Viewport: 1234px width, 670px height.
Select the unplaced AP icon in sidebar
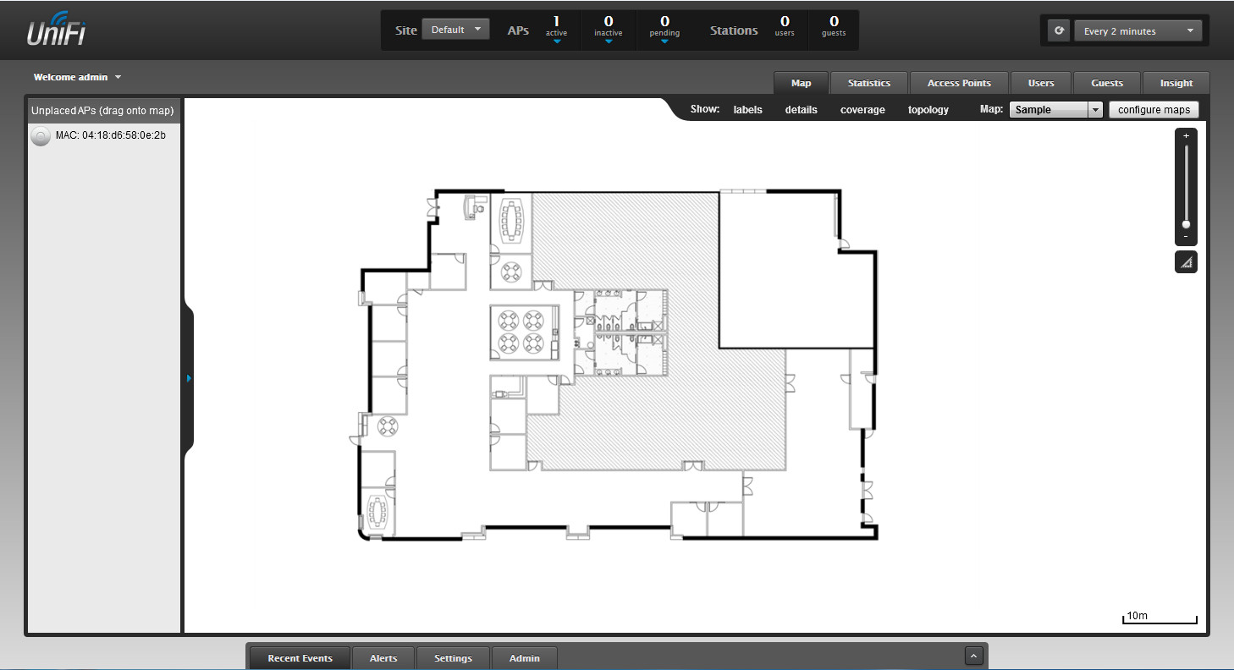point(40,135)
